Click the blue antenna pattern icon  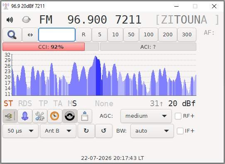tap(25, 116)
